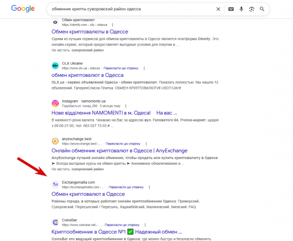
Task: Click the CoinsBar favicon
Action: (x=55, y=222)
